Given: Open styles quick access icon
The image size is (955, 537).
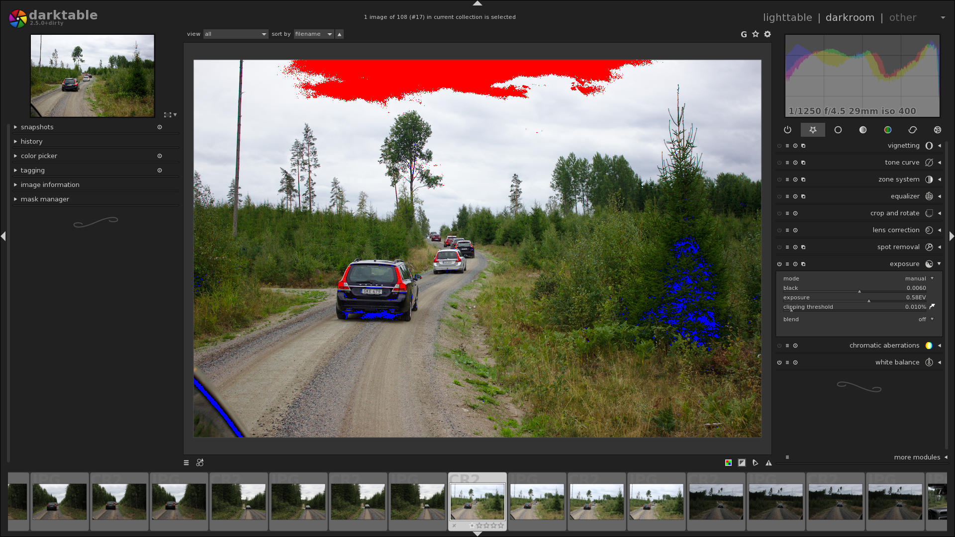Looking at the screenshot, I should click(200, 463).
